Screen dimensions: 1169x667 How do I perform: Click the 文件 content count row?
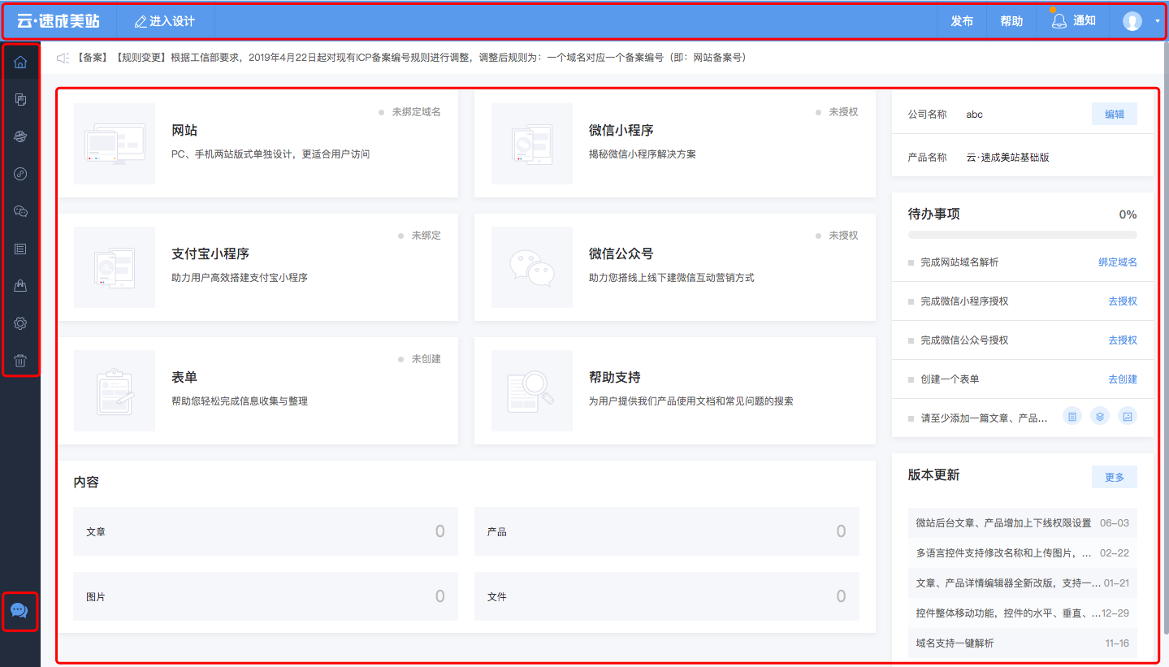pyautogui.click(x=667, y=596)
